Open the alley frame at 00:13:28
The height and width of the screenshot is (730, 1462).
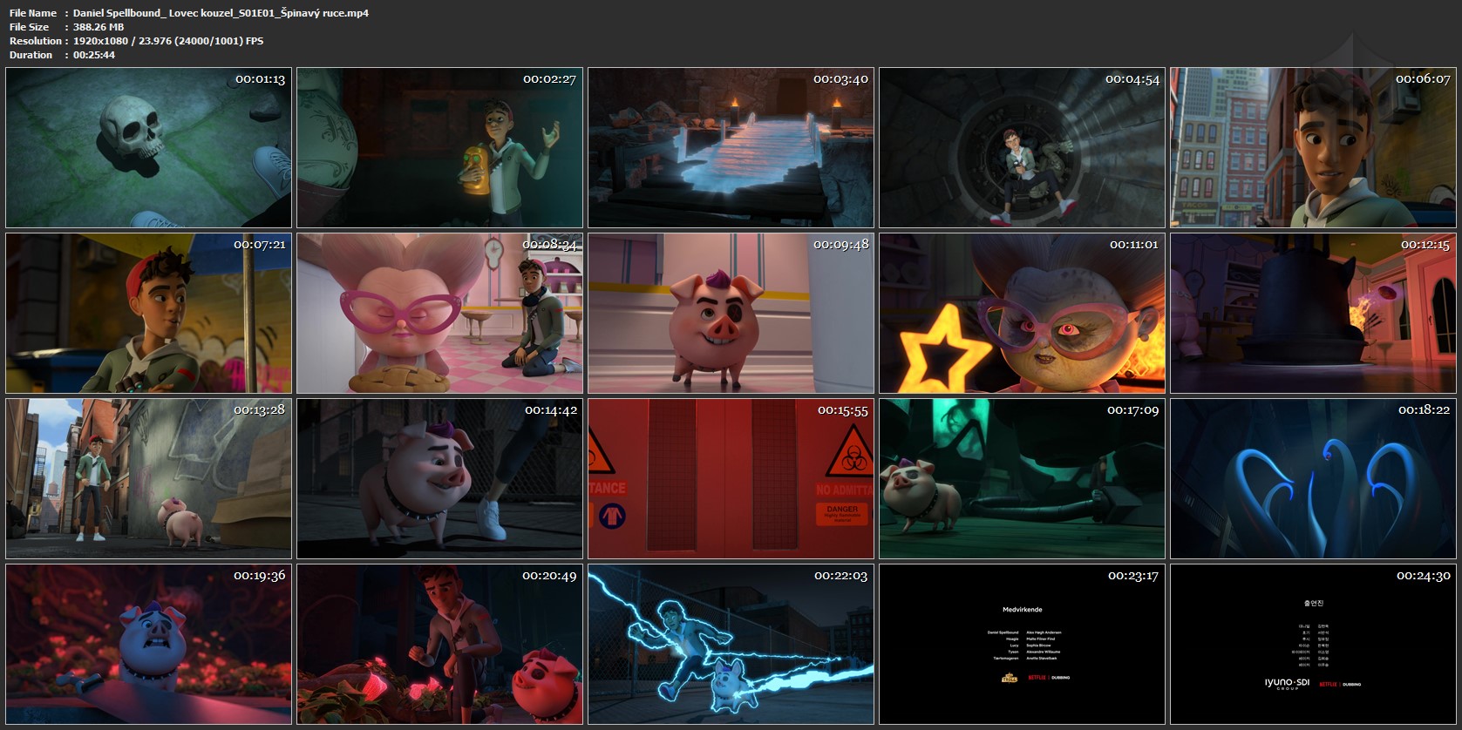click(148, 479)
